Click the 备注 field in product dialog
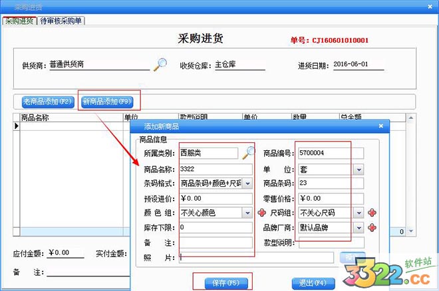The height and width of the screenshot is (291, 439). [x=216, y=242]
